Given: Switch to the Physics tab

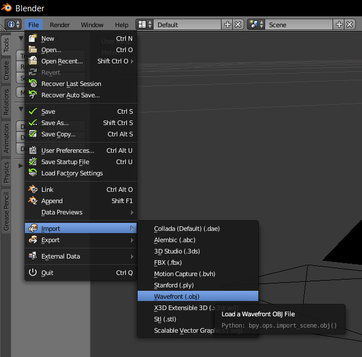Looking at the screenshot, I should click(6, 173).
